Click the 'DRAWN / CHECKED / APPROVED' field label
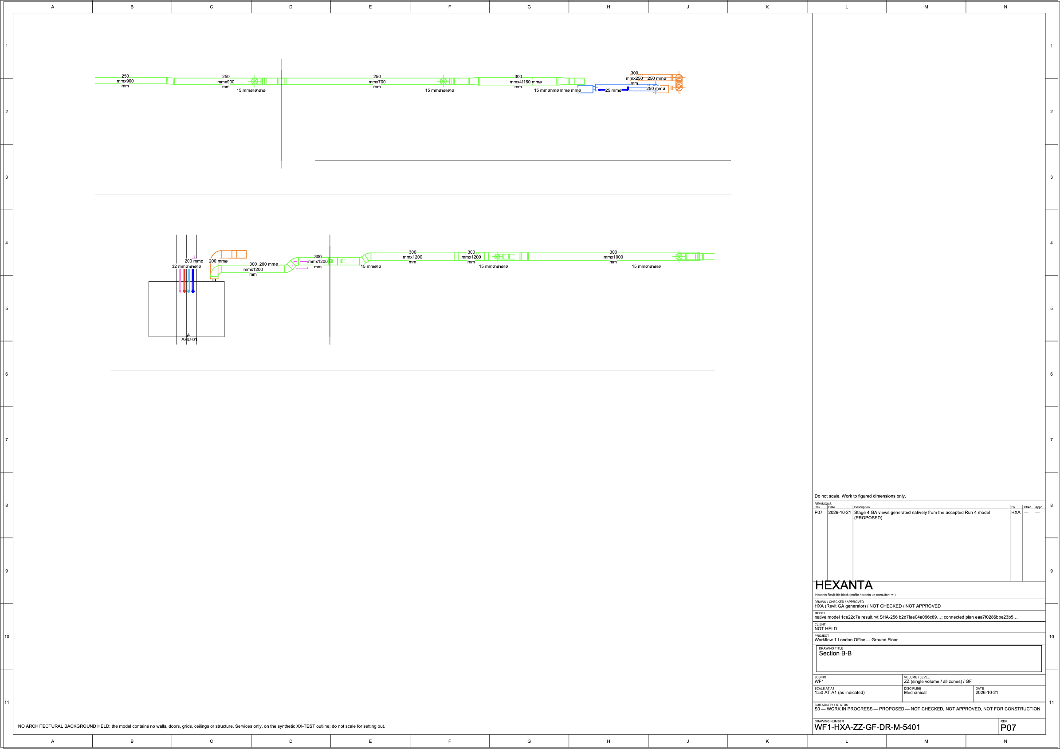This screenshot has width=1060, height=749. [x=839, y=602]
